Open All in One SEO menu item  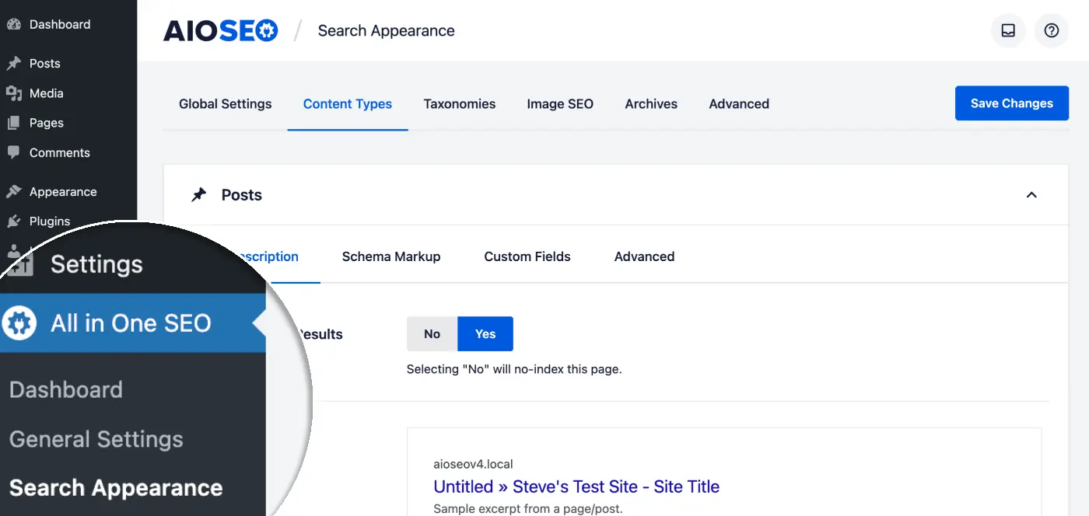tap(132, 322)
